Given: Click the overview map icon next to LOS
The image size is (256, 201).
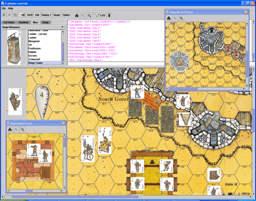Looking at the screenshot, I should click(109, 15).
